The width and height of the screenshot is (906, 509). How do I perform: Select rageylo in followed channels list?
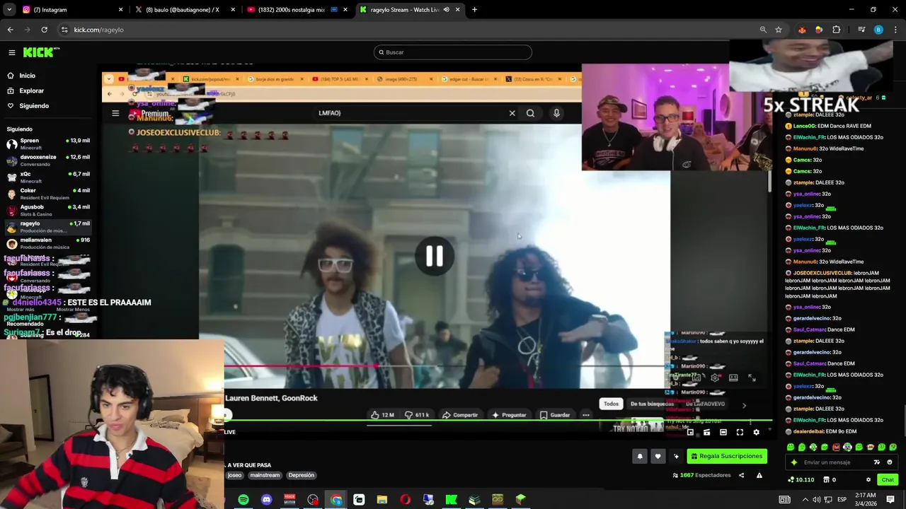click(48, 227)
